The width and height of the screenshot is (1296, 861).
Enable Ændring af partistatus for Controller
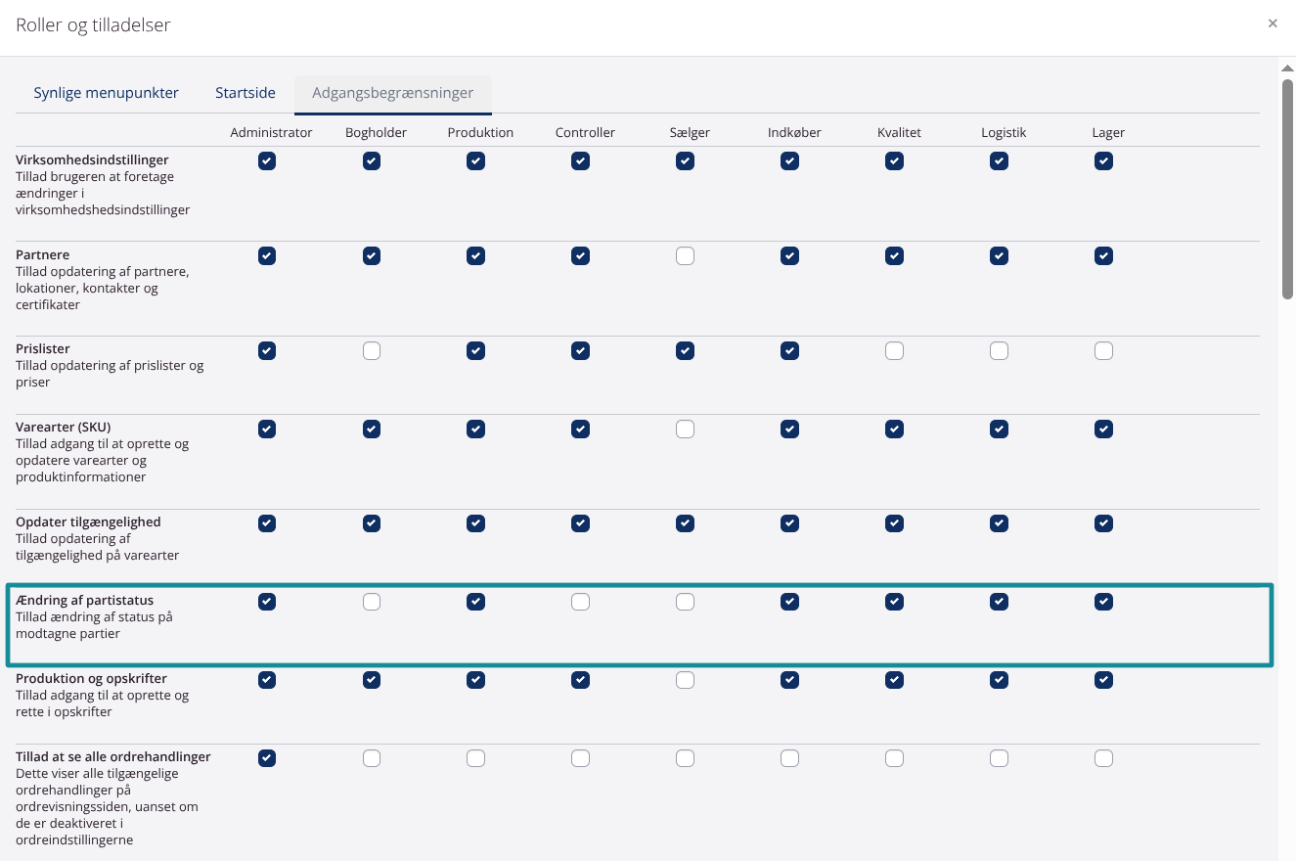tap(581, 602)
